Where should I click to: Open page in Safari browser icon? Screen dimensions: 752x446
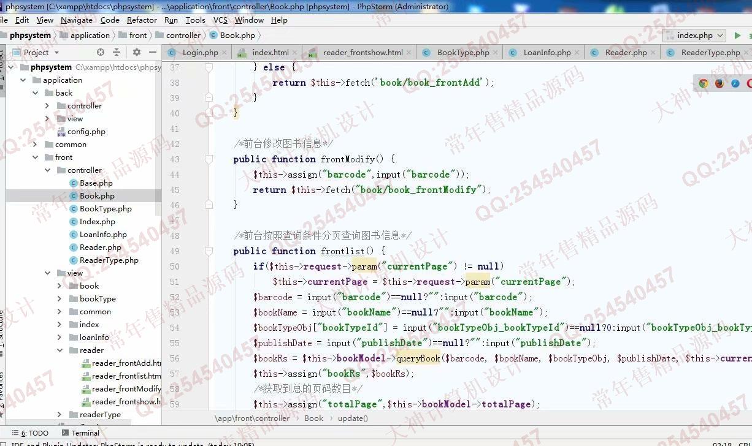(x=735, y=83)
